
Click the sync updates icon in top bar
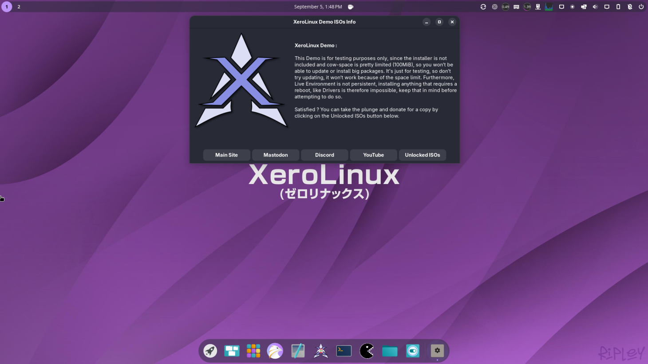483,7
